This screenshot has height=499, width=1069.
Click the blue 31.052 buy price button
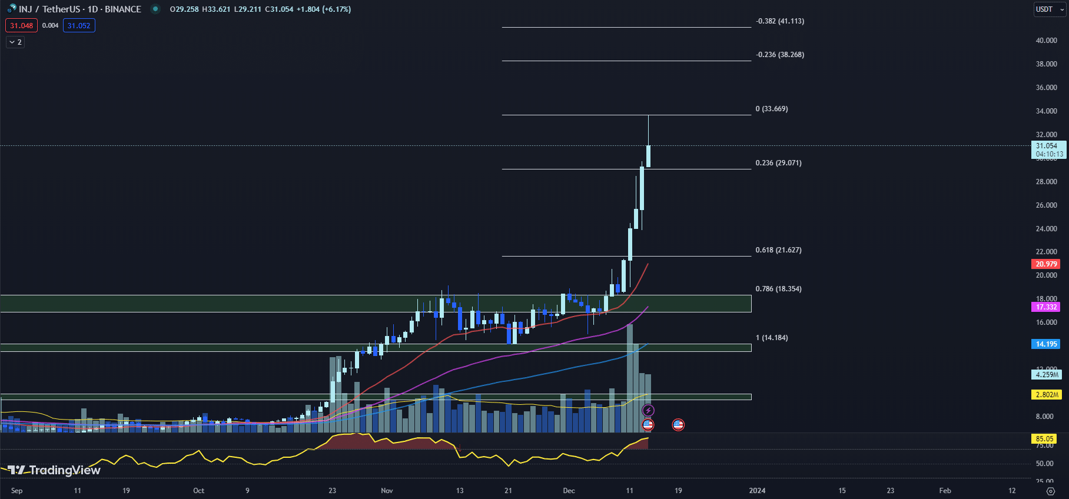coord(79,26)
